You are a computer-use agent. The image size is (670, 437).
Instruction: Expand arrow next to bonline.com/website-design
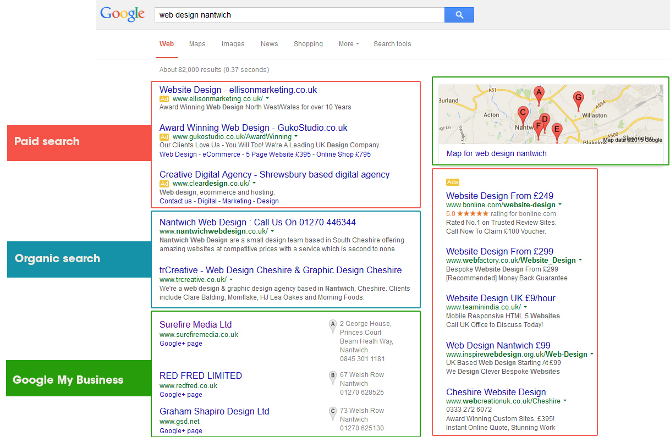point(560,205)
